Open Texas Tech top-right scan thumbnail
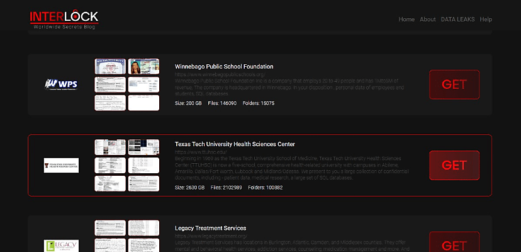Screen dimensions: 521x252 143,147
